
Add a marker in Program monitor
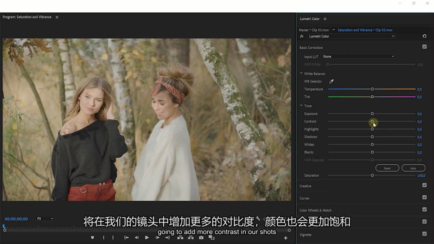coord(92,238)
